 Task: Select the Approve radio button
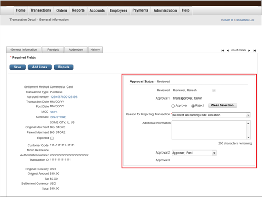(173, 106)
